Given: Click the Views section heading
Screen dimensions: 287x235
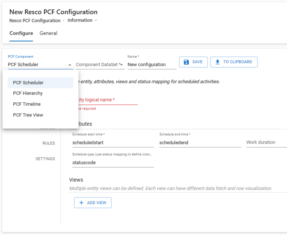Looking at the screenshot, I should tap(76, 180).
